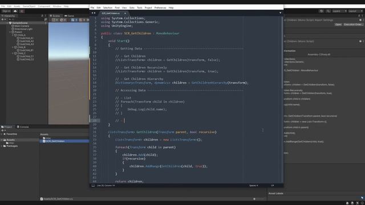365x205 pixels.
Task: Open the Layers dropdown in Unity
Action: (340, 11)
